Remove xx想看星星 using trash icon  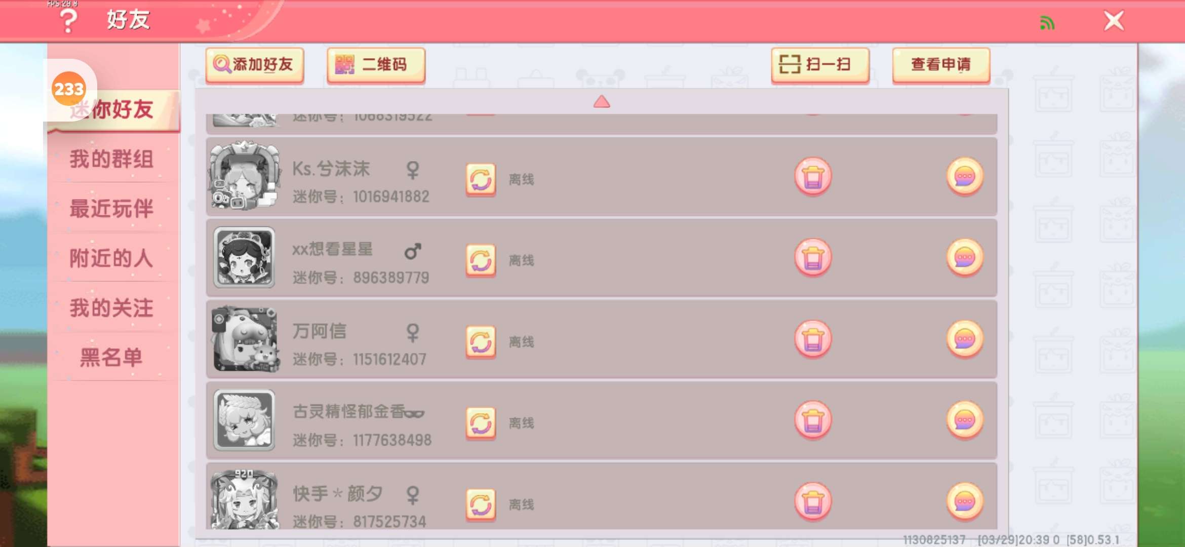(x=813, y=258)
